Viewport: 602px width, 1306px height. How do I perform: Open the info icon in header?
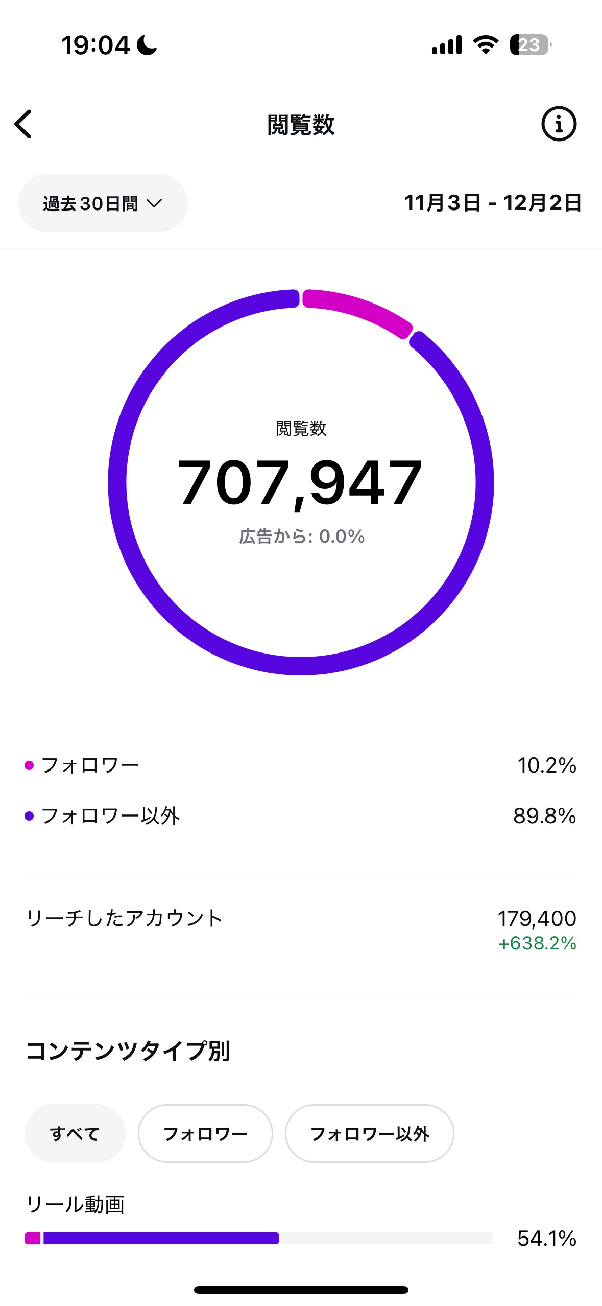coord(559,124)
